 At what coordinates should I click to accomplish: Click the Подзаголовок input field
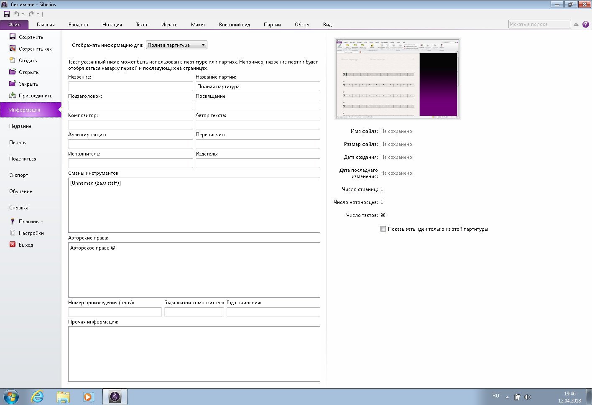click(130, 105)
